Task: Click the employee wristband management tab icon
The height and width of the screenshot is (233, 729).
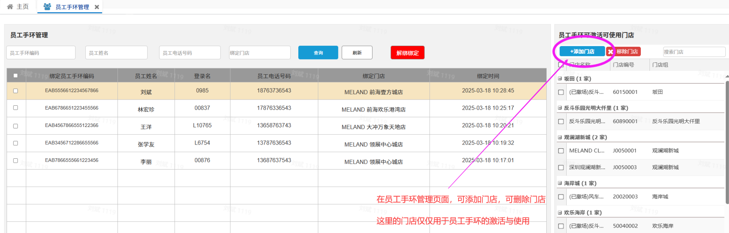Action: 47,6
